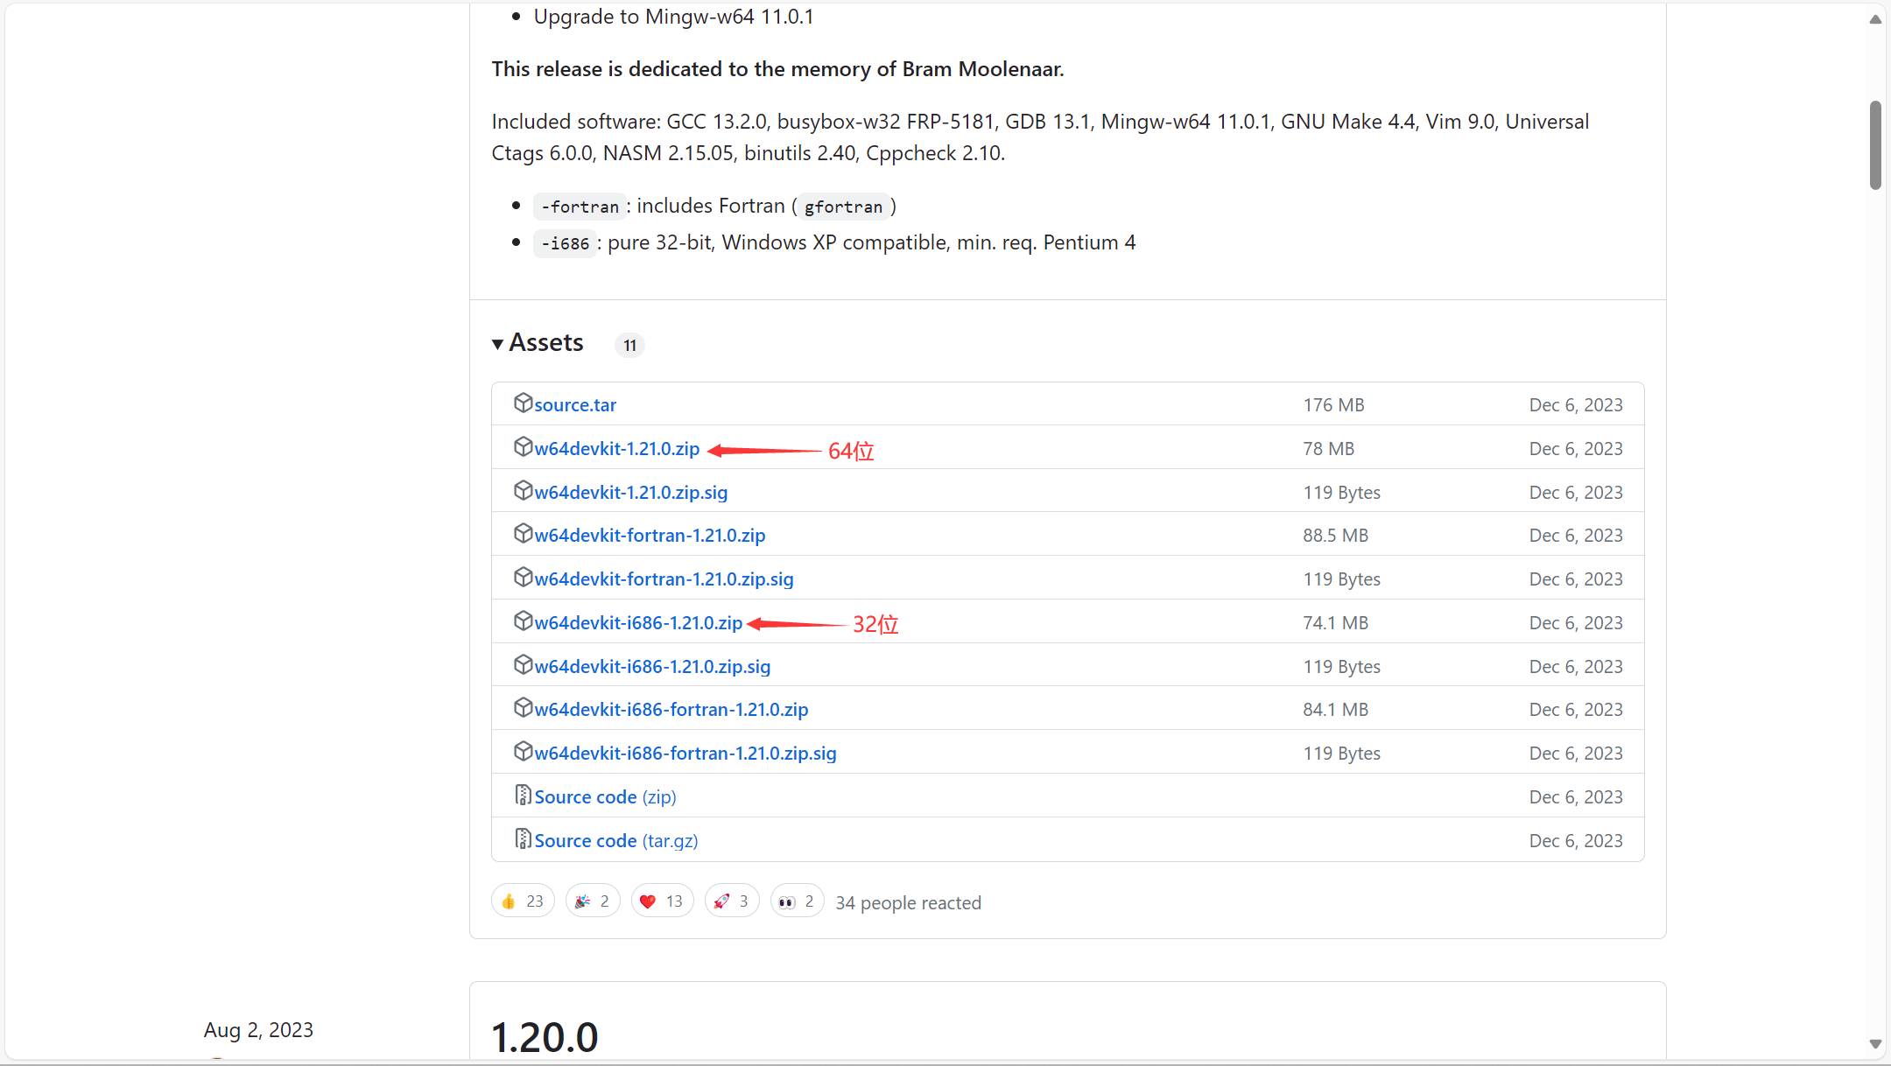This screenshot has width=1891, height=1066.
Task: Toggle the heart reaction
Action: (x=661, y=901)
